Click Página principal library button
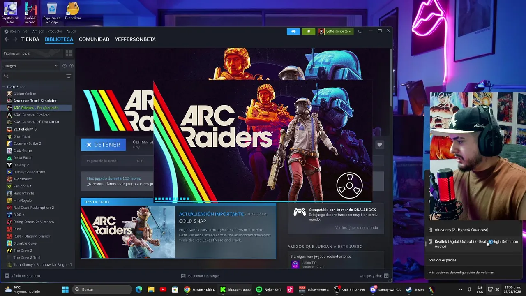This screenshot has height=296, width=526. pos(32,53)
